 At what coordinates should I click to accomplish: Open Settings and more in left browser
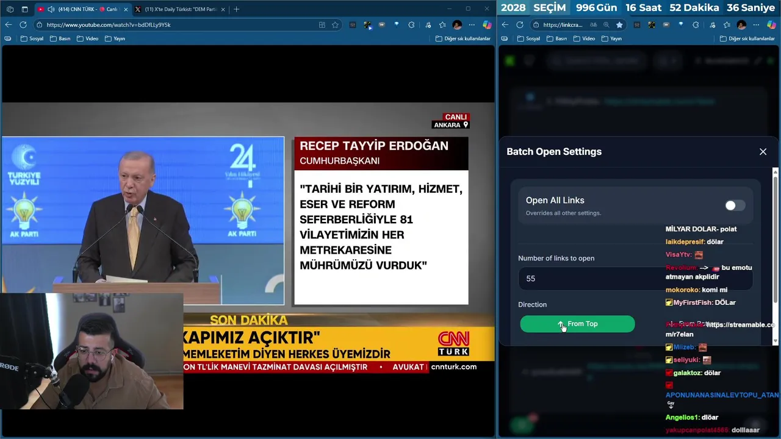point(472,25)
